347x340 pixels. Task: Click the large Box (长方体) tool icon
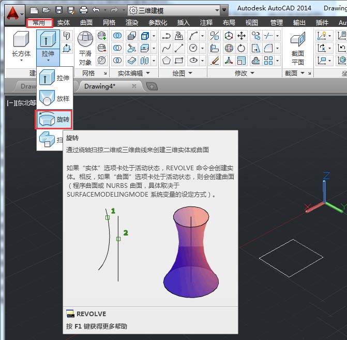click(21, 39)
